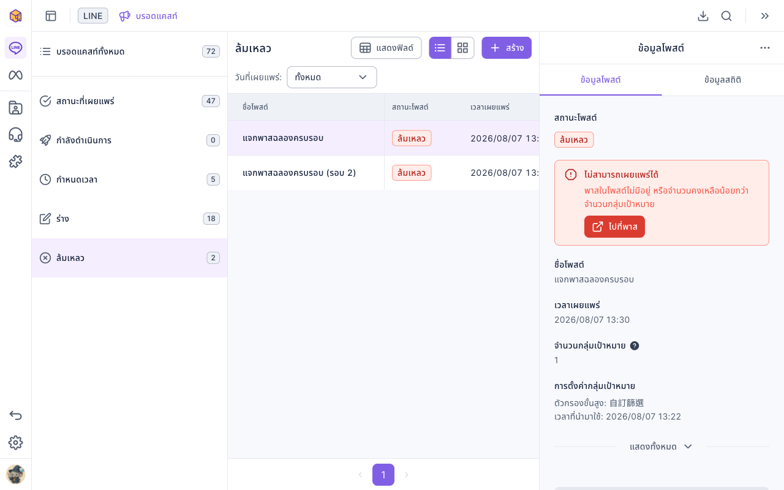Image resolution: width=784 pixels, height=490 pixels.
Task: Select ร่าง filter
Action: coord(129,219)
